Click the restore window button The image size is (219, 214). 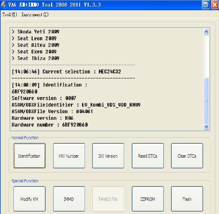(206, 5)
